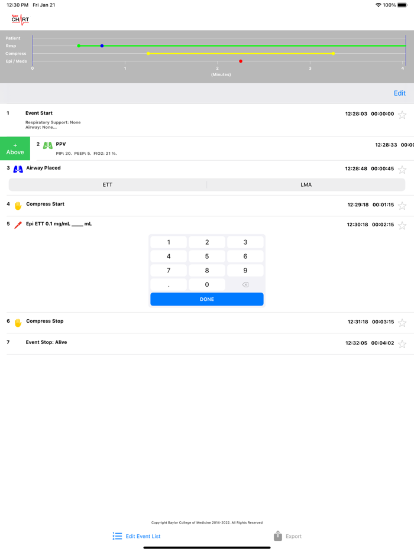This screenshot has height=552, width=414.
Task: Tap keypad digit 1
Action: (169, 242)
